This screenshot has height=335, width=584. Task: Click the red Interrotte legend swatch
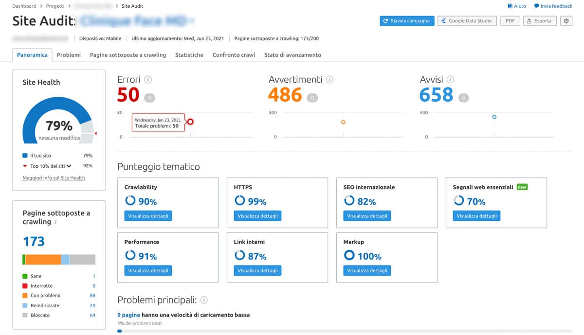(25, 286)
